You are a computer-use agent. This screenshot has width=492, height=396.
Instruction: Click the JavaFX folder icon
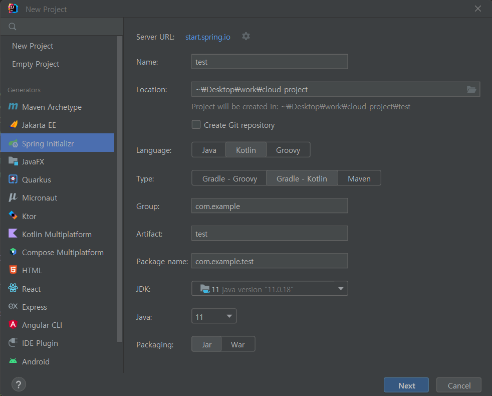[x=13, y=161]
